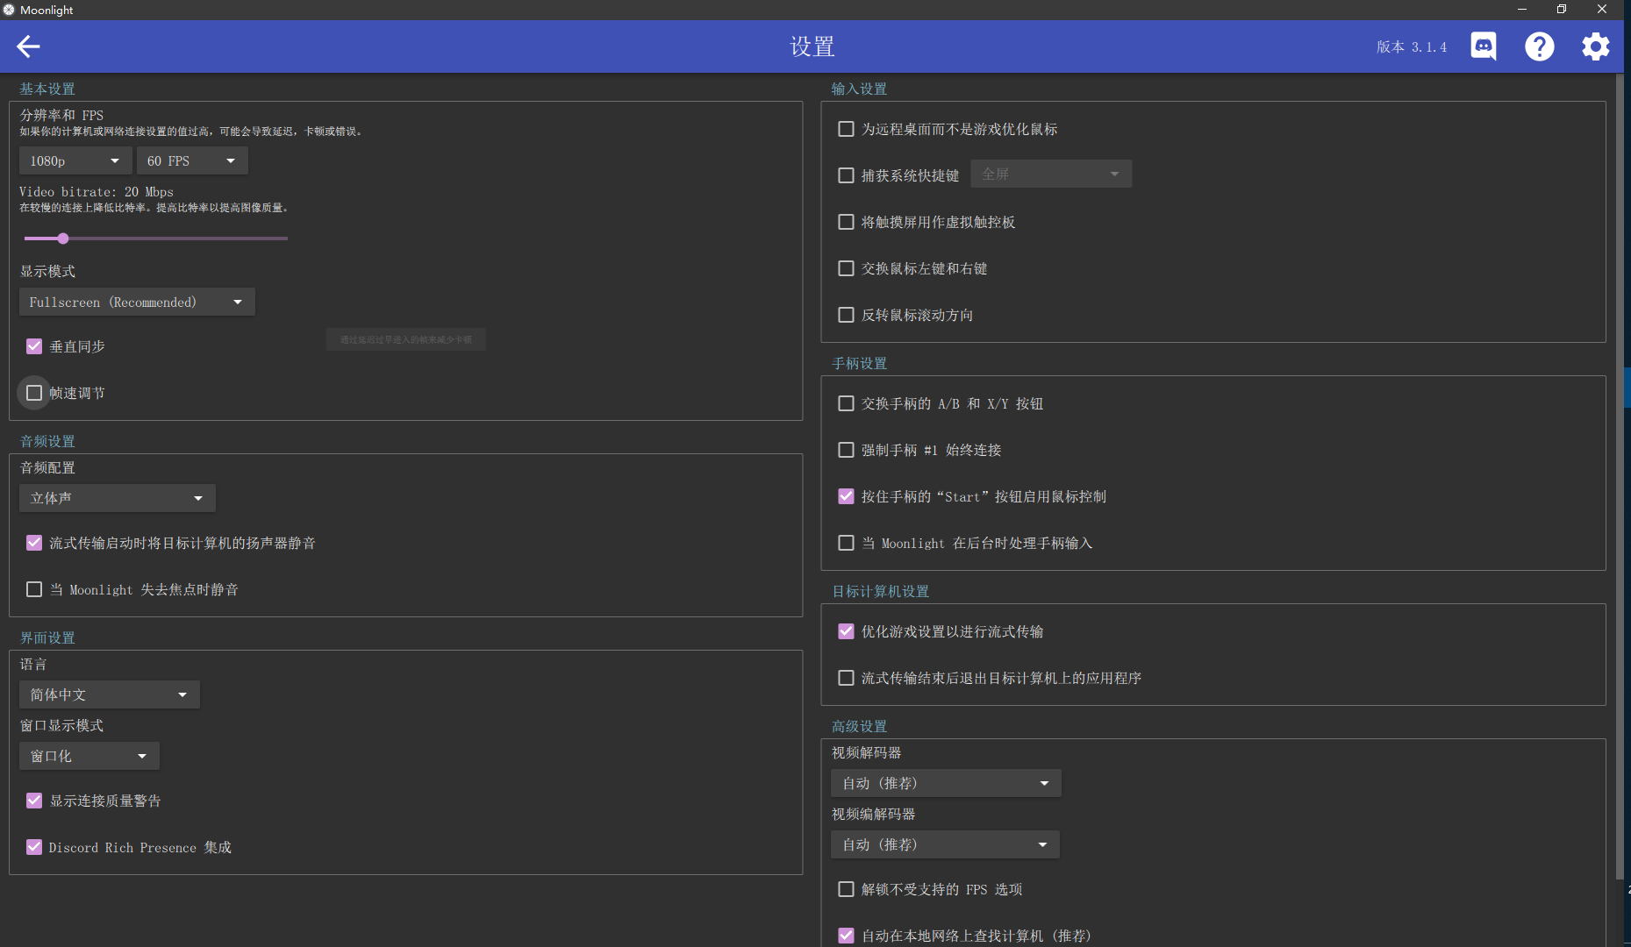1631x947 pixels.
Task: Click the 音频设置 section heading
Action: coord(47,441)
